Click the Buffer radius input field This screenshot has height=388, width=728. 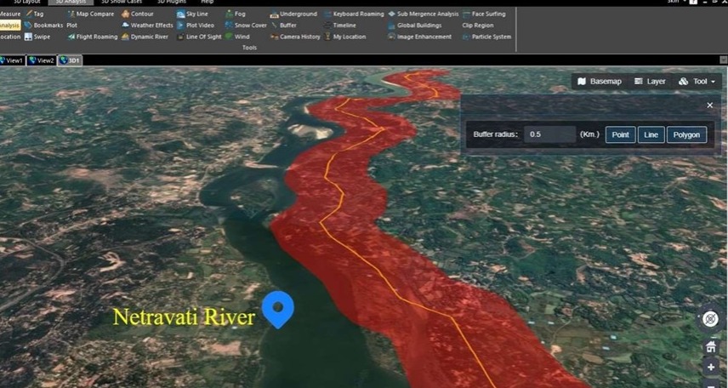coord(549,134)
